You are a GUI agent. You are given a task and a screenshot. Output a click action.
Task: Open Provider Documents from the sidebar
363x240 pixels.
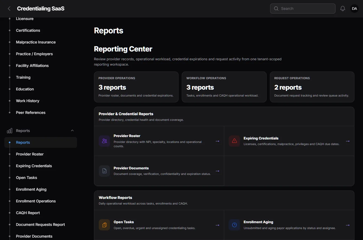pyautogui.click(x=34, y=236)
